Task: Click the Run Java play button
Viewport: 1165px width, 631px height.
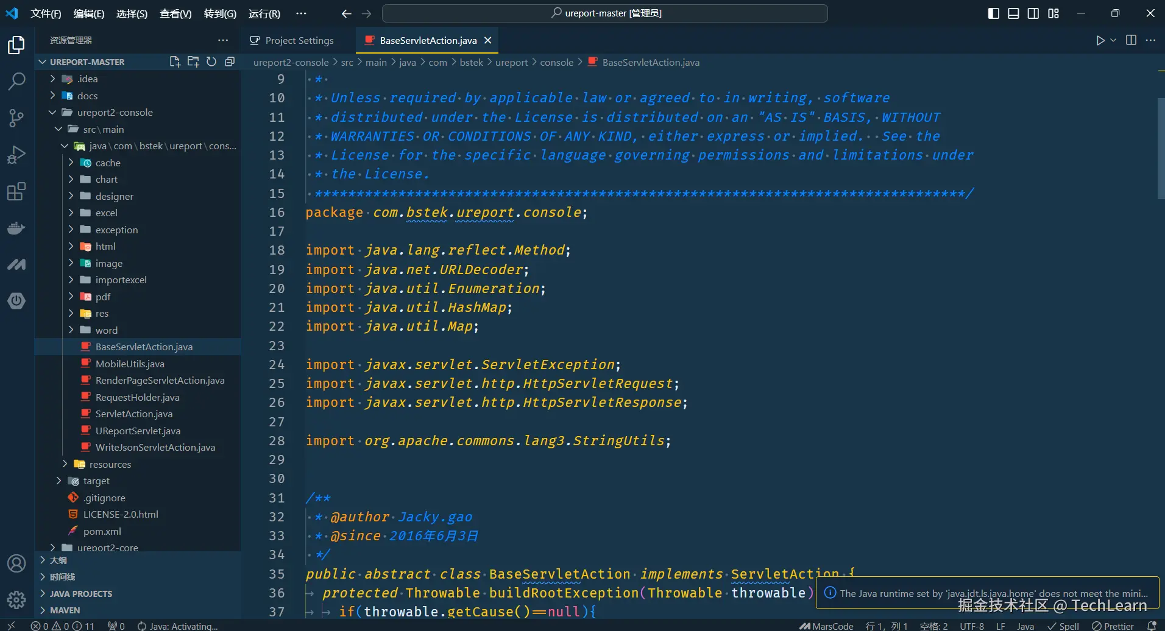Action: [1100, 40]
